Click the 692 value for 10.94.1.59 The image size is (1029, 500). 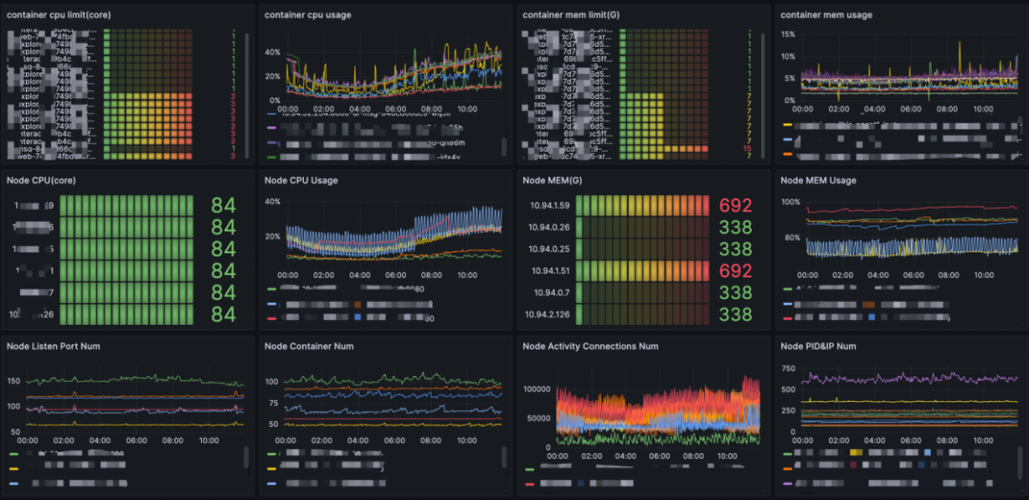(x=735, y=206)
